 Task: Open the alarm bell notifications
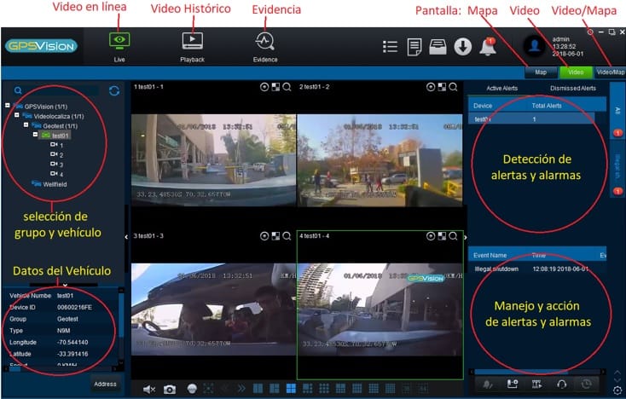488,47
